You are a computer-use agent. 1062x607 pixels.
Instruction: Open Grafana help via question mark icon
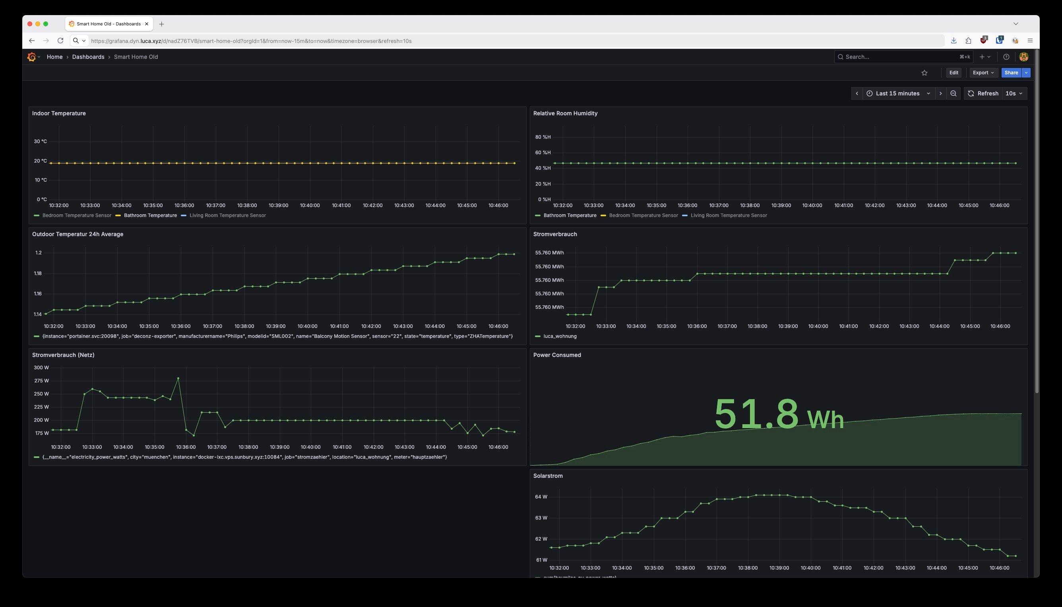pos(1006,57)
